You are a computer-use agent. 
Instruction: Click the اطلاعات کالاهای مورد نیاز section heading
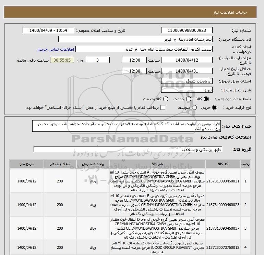pyautogui.click(x=226, y=137)
